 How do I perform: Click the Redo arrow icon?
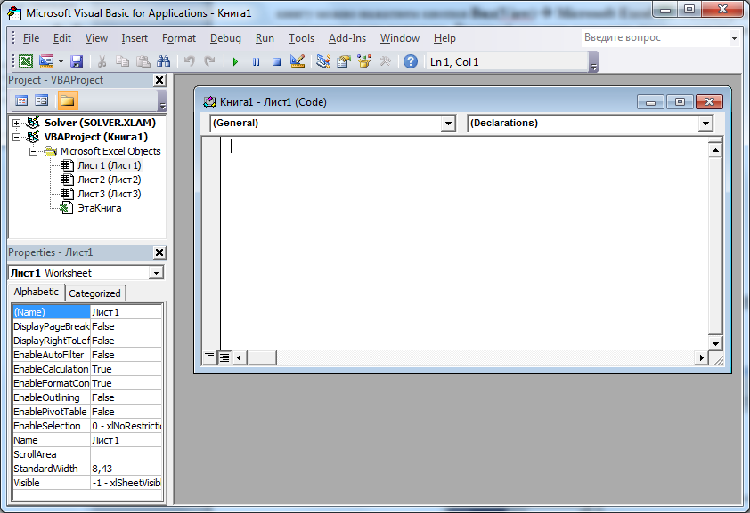coord(209,61)
